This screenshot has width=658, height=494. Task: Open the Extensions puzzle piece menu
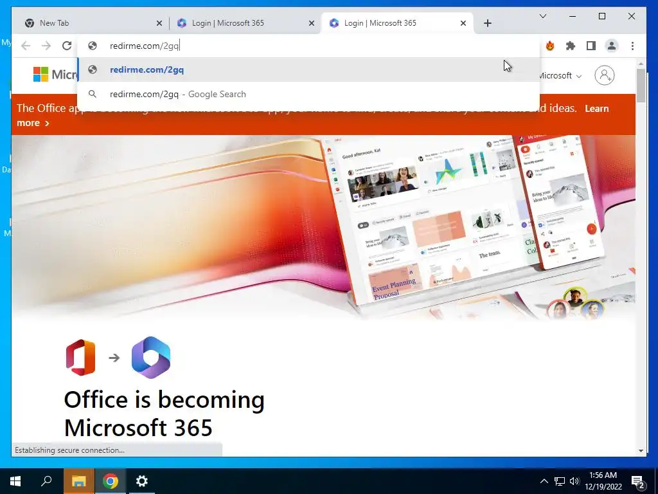571,46
